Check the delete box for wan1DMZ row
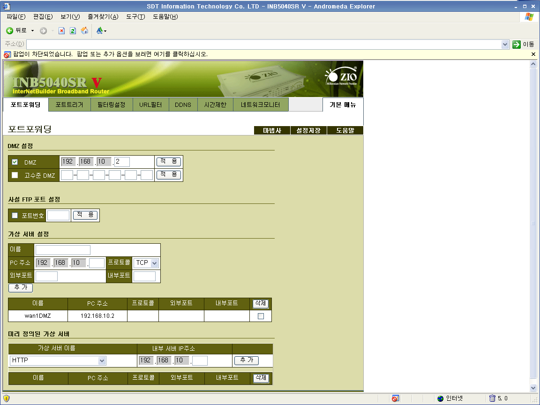Image resolution: width=540 pixels, height=405 pixels. (x=261, y=316)
